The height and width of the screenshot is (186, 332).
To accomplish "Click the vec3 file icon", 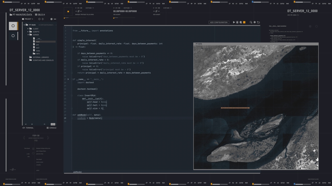I will [x=34, y=48].
